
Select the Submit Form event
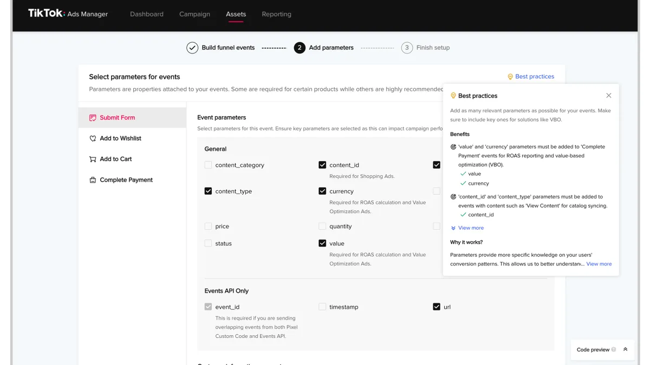point(132,117)
